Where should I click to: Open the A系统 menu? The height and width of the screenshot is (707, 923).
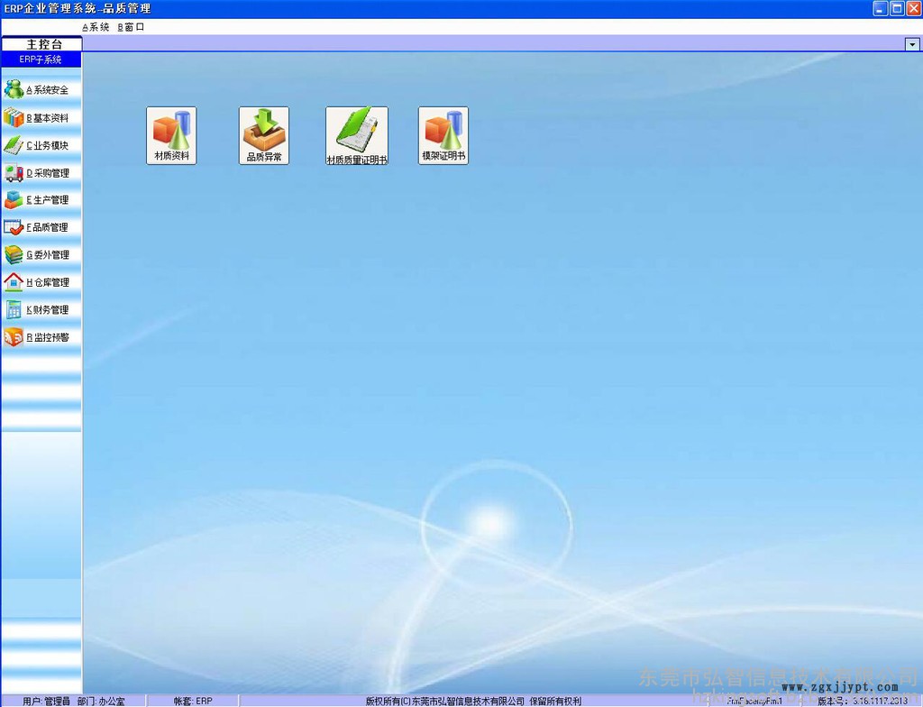pos(96,27)
